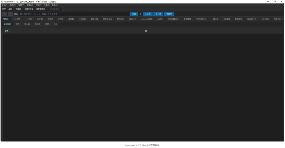Click the 未加载文件 toolbar label
Viewport: 285px width, 148px height.
[54, 9]
